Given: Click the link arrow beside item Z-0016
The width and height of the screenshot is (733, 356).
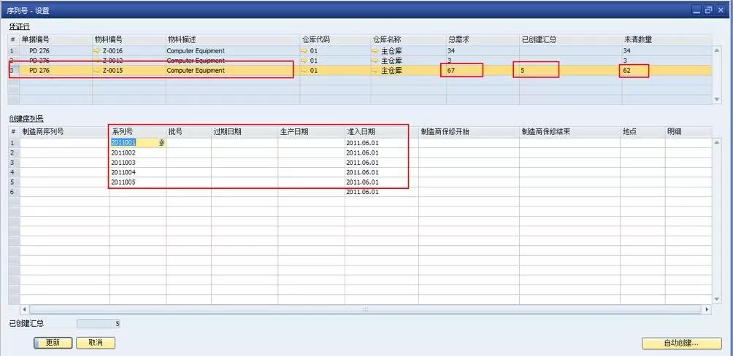Looking at the screenshot, I should pos(98,51).
